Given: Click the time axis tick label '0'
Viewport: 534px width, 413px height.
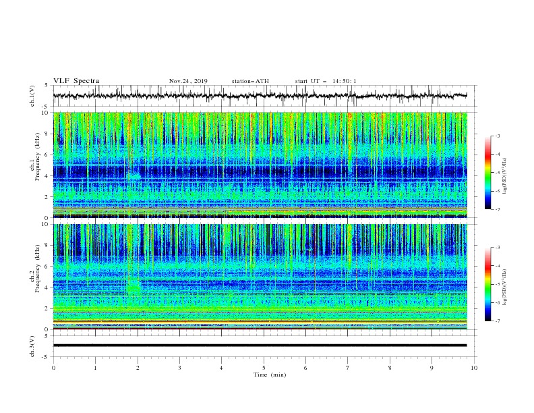Looking at the screenshot, I should tap(53, 368).
